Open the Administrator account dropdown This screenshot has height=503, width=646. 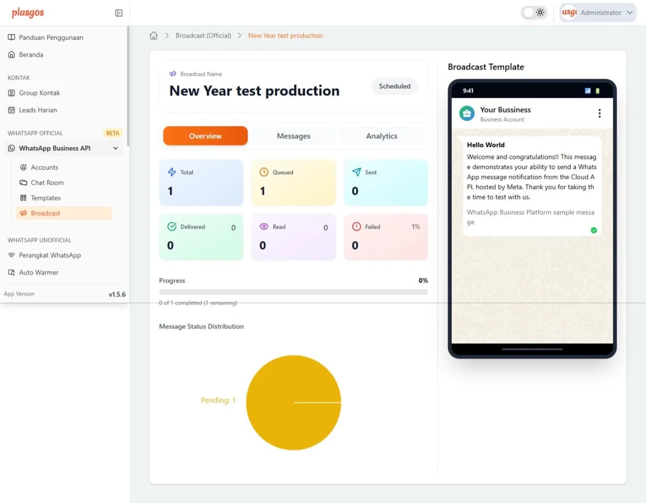(x=598, y=13)
